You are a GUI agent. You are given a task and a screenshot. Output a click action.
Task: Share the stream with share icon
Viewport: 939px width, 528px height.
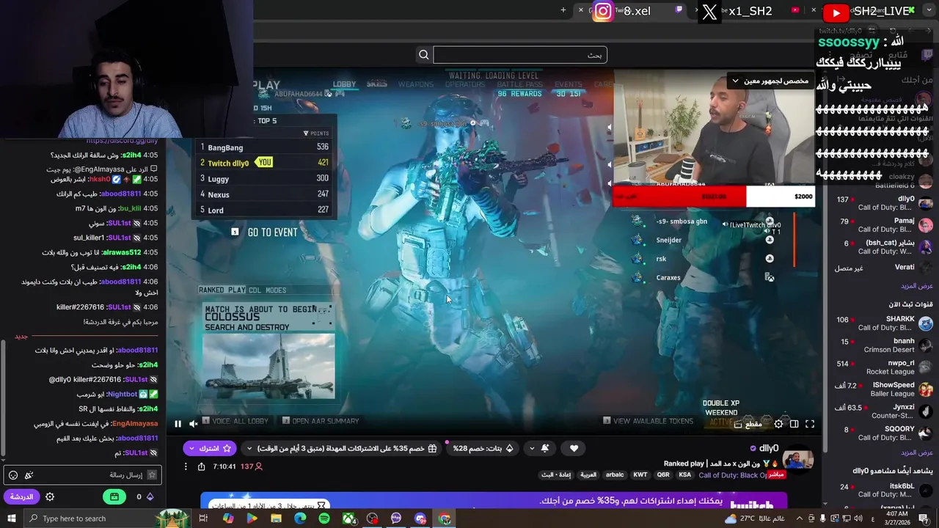(x=201, y=466)
